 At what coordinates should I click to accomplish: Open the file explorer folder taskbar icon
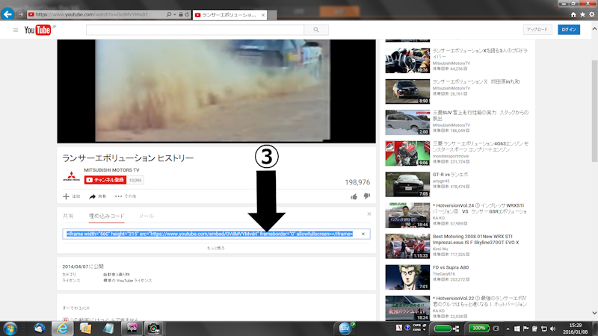coord(85,329)
